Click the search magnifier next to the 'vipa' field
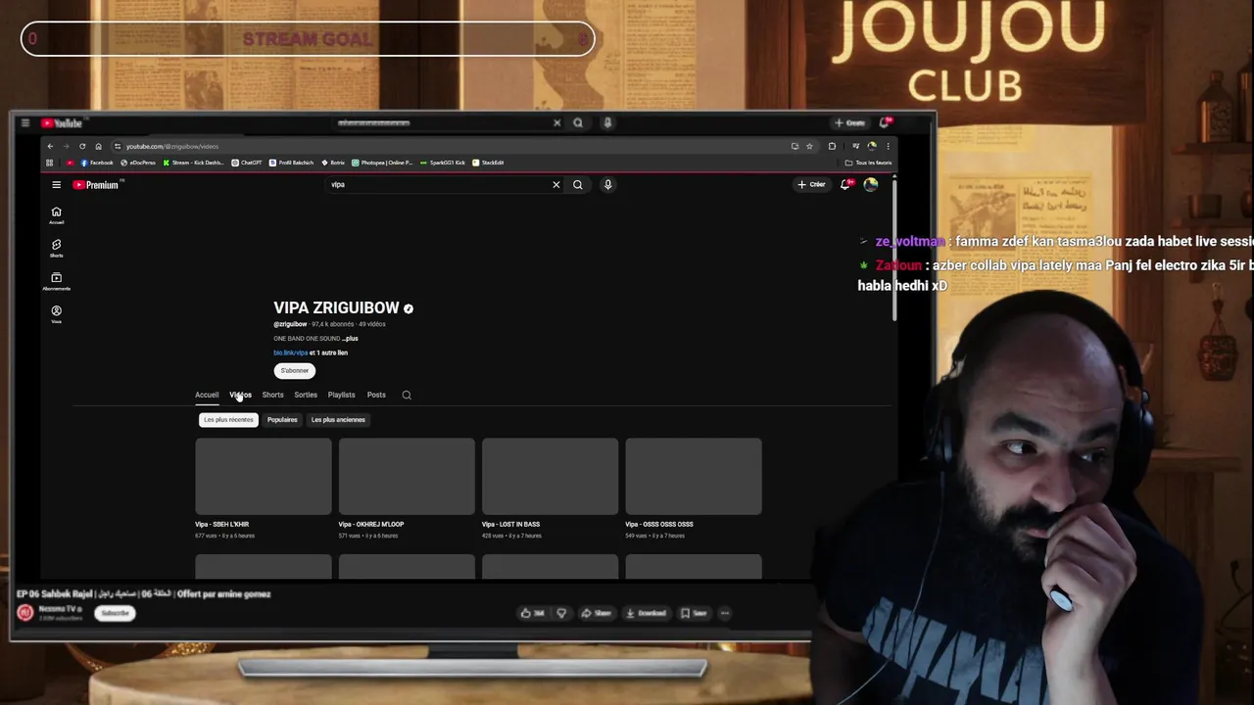 click(x=578, y=184)
